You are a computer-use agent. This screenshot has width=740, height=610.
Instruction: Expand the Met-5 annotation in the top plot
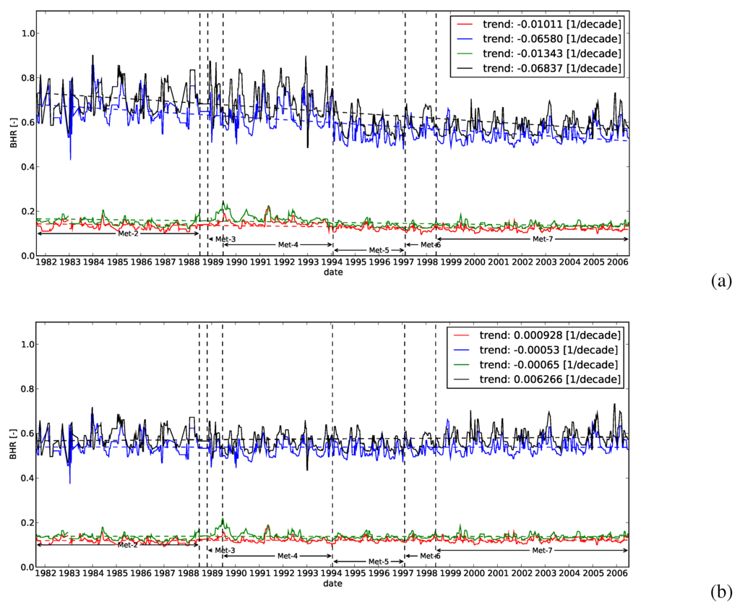click(379, 251)
